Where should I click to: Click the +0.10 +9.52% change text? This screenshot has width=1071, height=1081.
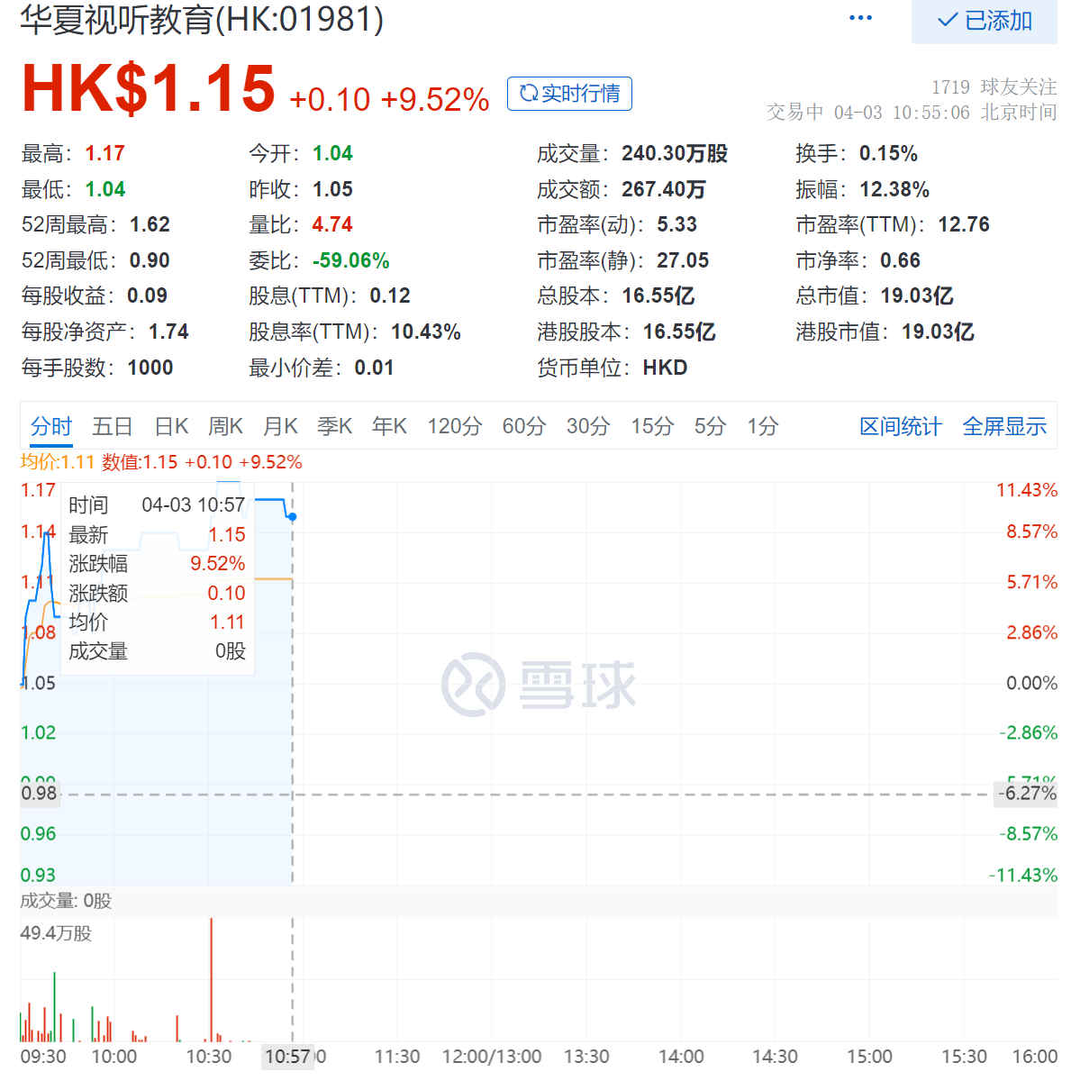pos(389,99)
